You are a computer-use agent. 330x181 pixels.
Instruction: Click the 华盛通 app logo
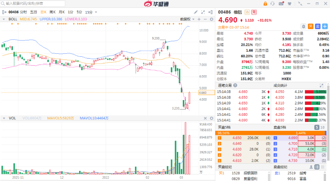[x=156, y=4]
